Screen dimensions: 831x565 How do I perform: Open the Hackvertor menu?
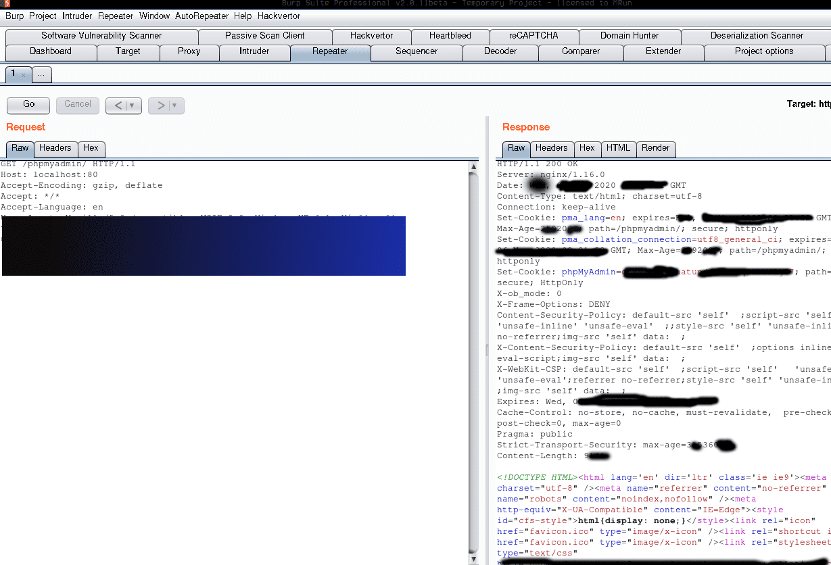(x=279, y=16)
